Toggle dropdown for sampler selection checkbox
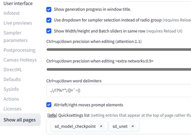The image size is (191, 135). pos(49,20)
